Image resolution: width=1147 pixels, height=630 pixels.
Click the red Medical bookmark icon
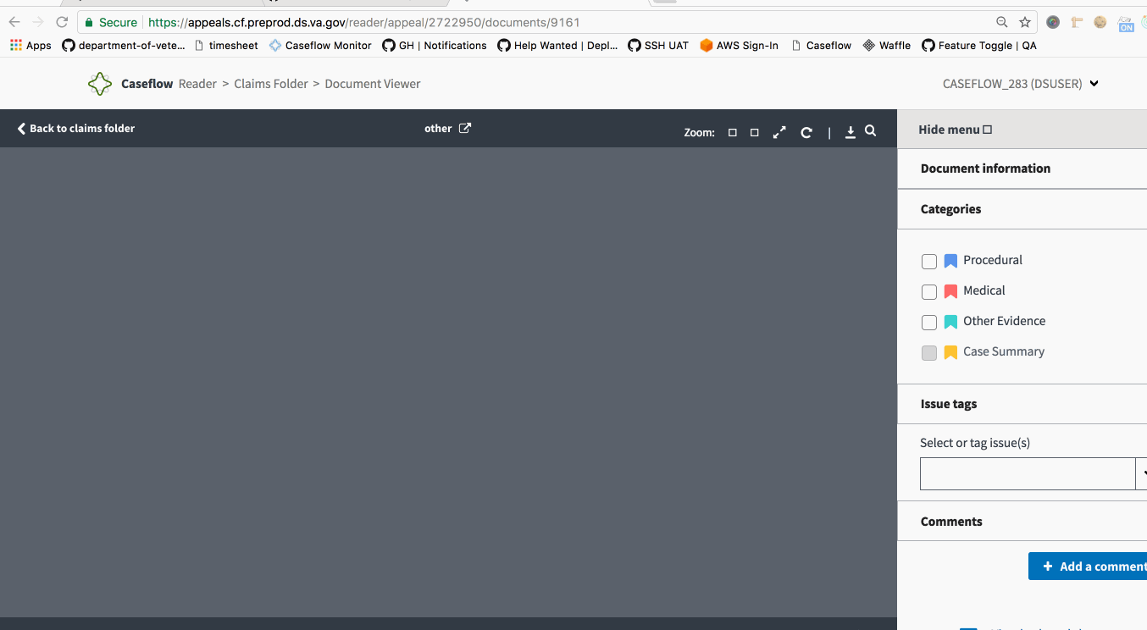(x=950, y=291)
